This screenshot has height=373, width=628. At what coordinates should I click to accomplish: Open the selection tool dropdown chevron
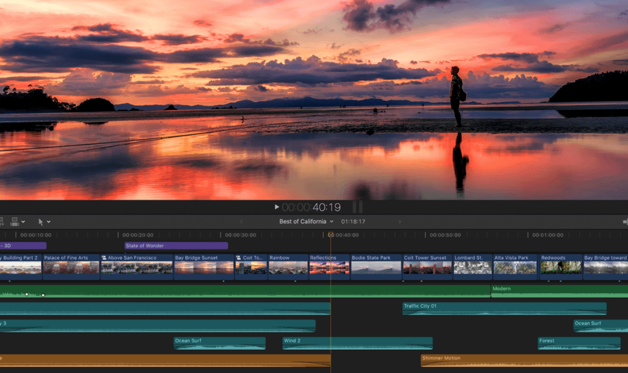49,222
